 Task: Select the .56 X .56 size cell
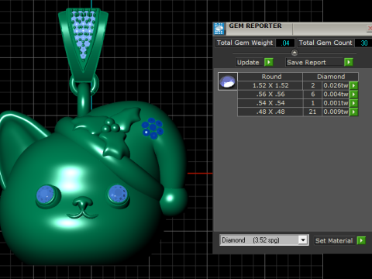(270, 95)
